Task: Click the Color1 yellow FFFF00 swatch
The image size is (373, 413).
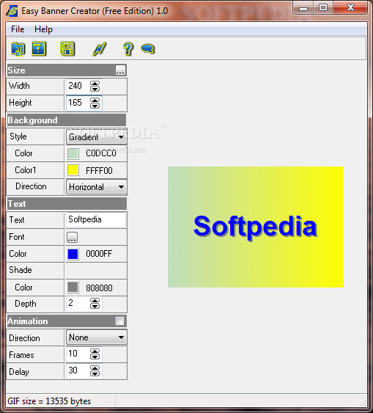Action: (73, 170)
